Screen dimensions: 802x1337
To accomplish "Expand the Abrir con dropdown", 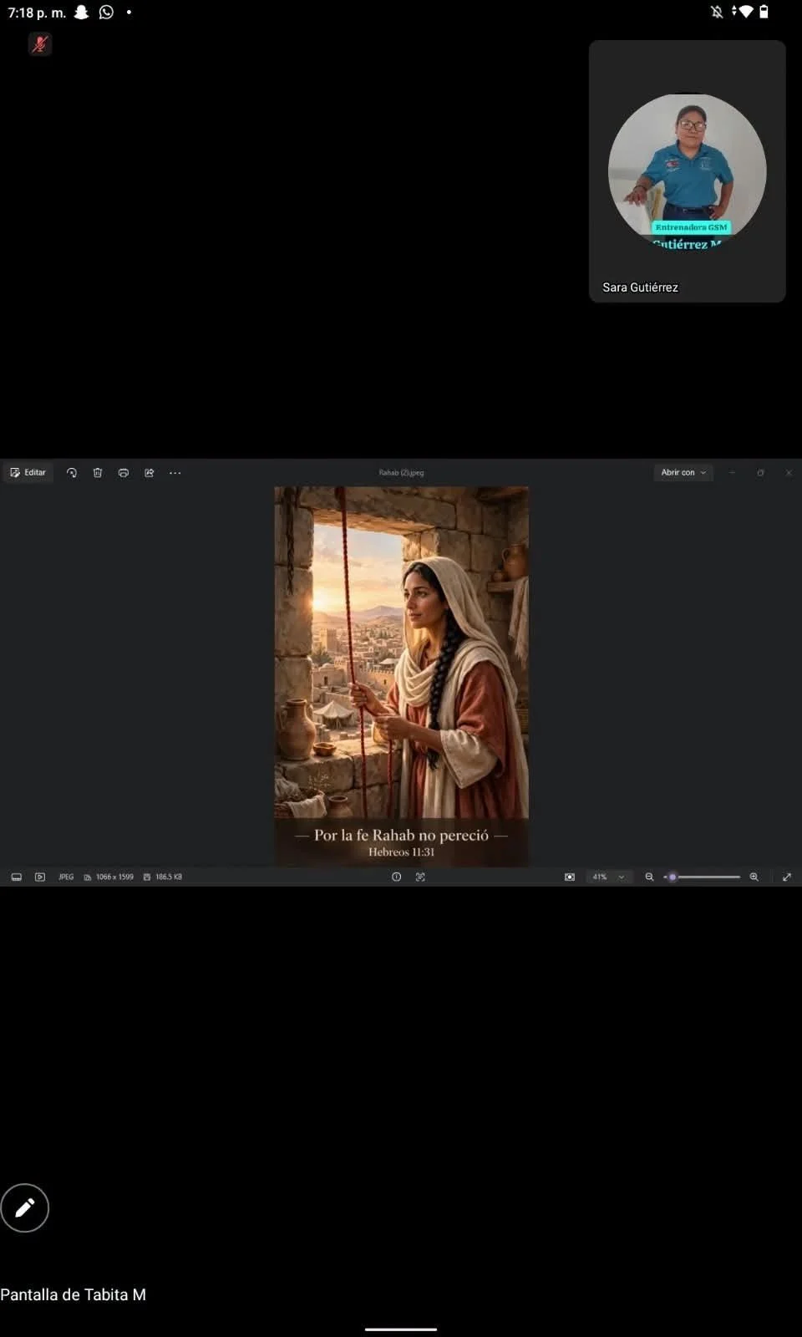I will [x=683, y=473].
